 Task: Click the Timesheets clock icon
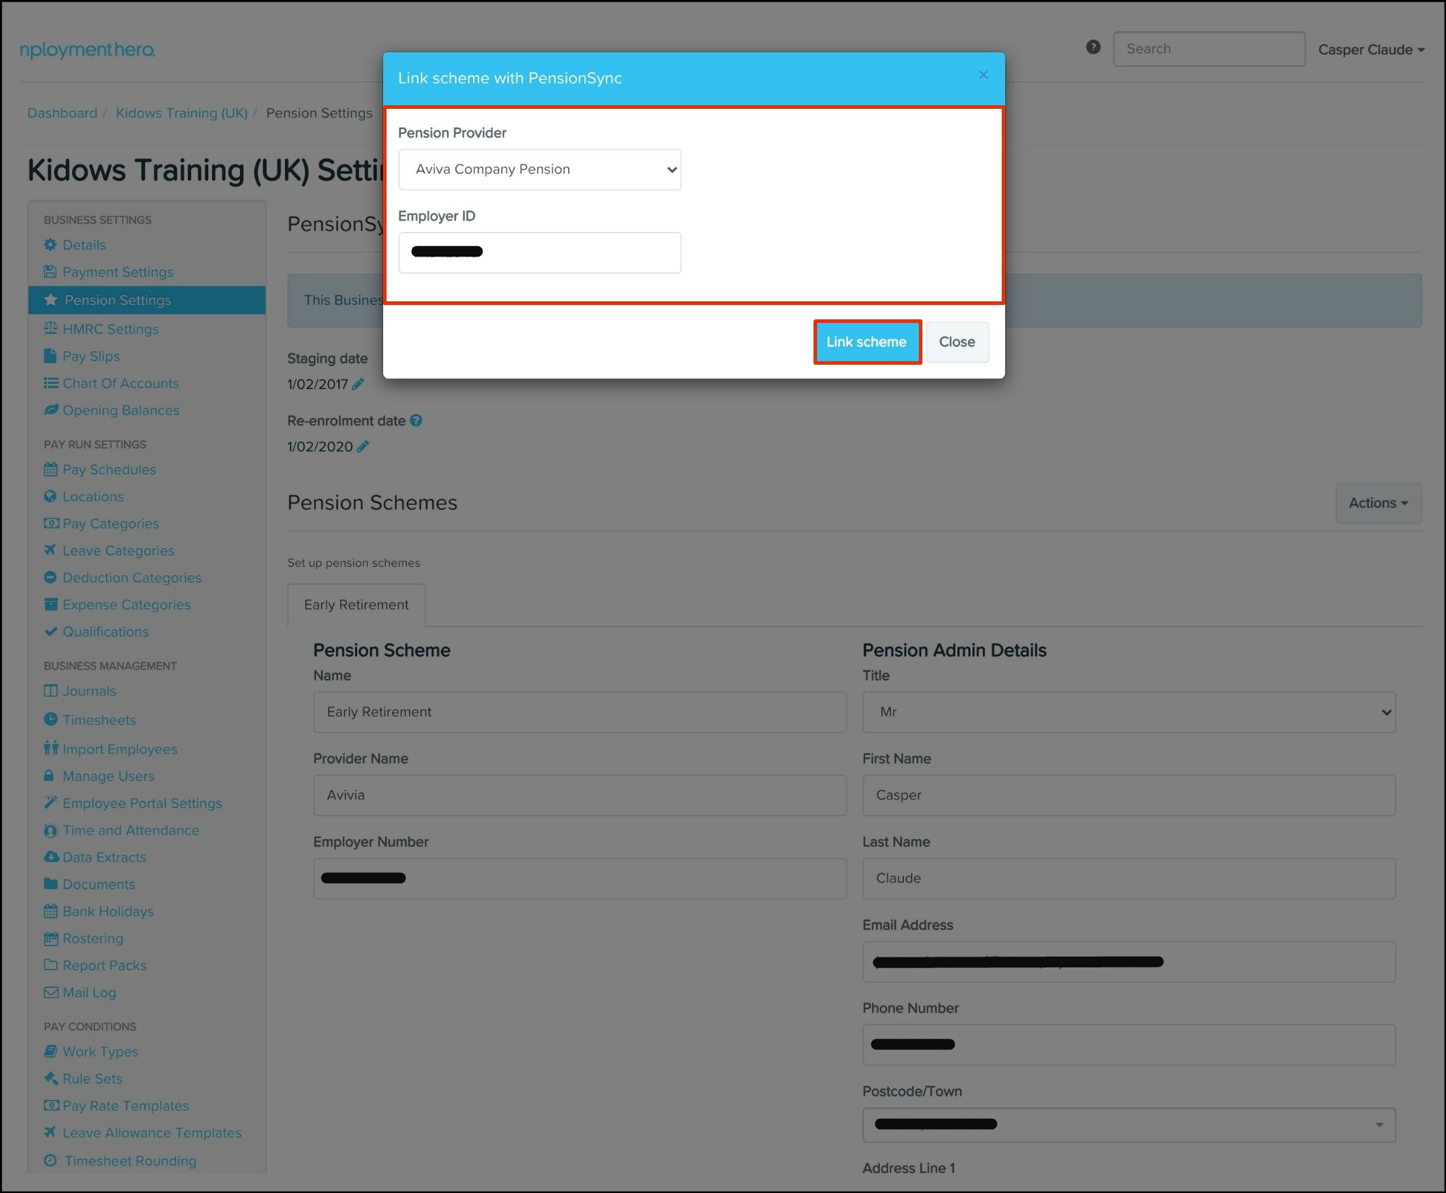tap(50, 719)
